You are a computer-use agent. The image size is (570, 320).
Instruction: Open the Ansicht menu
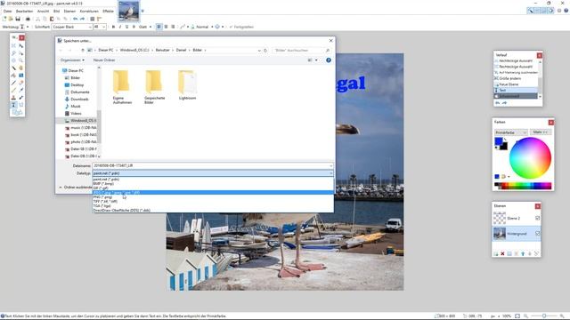click(44, 12)
